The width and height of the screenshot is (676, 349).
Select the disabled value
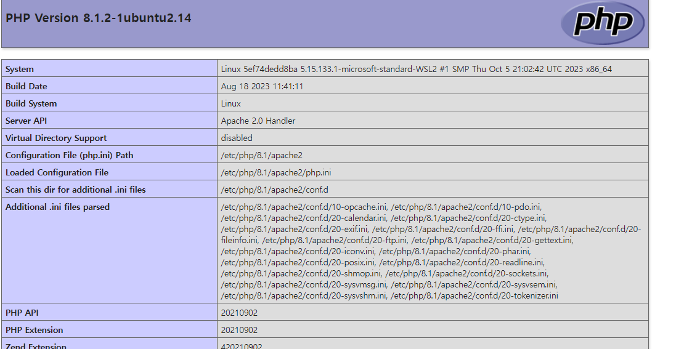click(237, 138)
